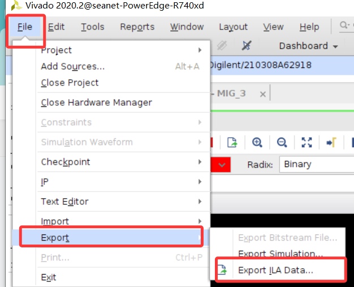Click the Zoom In magnifier icon
354x287 pixels.
coord(257,143)
